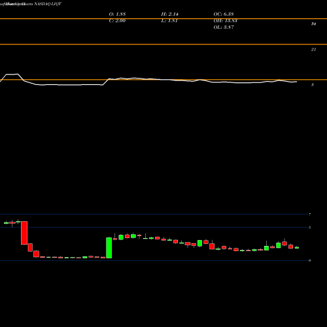Select the OC: 6.38 reading

224,14
